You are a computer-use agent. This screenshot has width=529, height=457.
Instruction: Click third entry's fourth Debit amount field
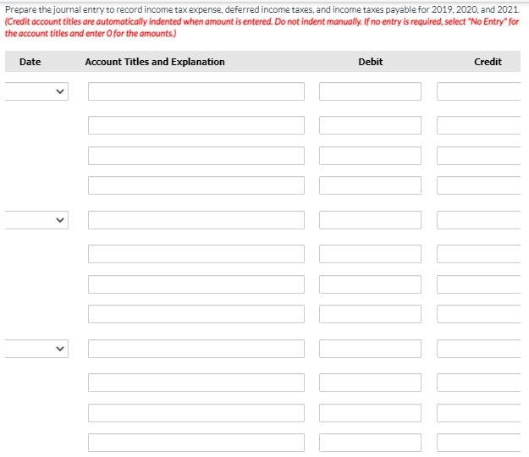point(370,443)
